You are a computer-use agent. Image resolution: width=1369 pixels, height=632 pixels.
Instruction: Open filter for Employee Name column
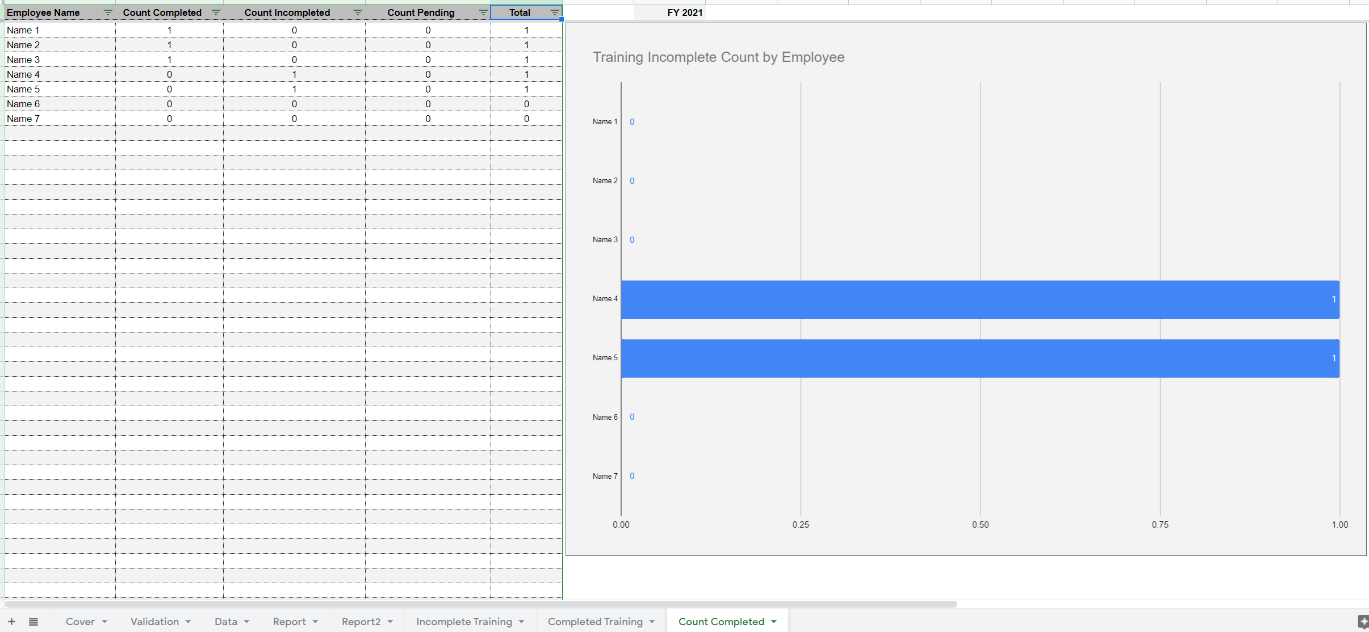coord(108,12)
